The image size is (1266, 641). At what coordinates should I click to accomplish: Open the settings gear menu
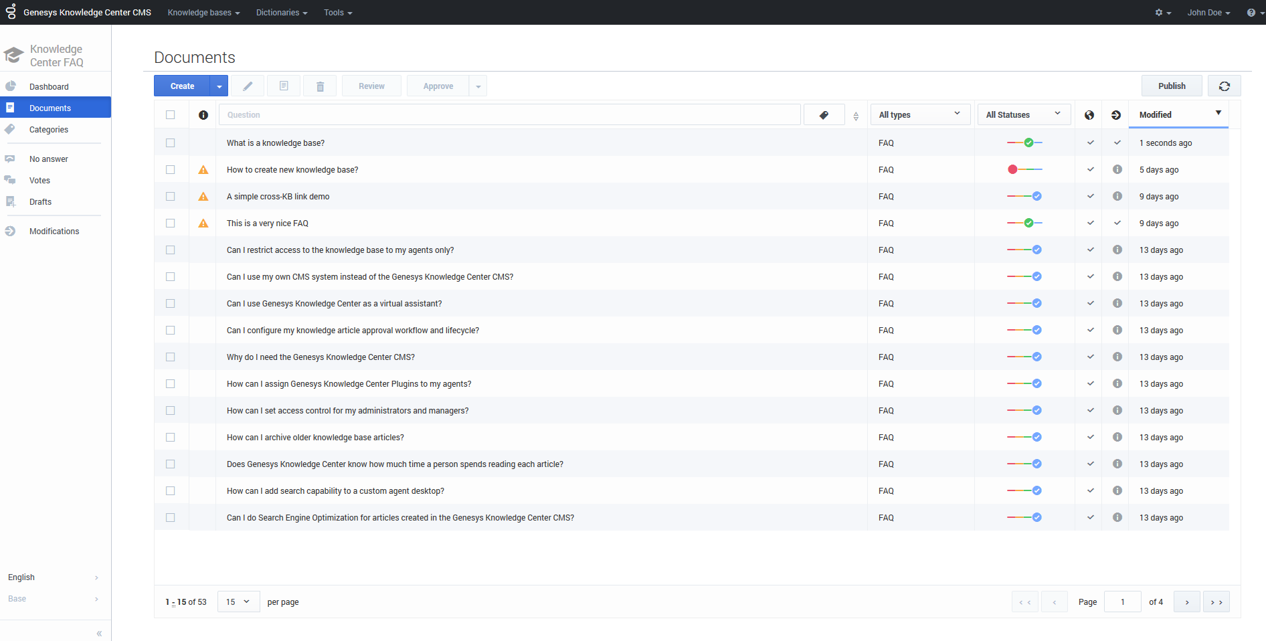1162,13
